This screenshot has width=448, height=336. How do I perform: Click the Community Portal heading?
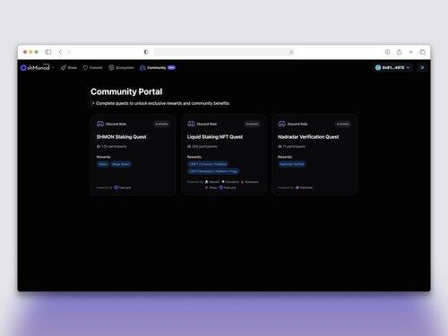(126, 91)
